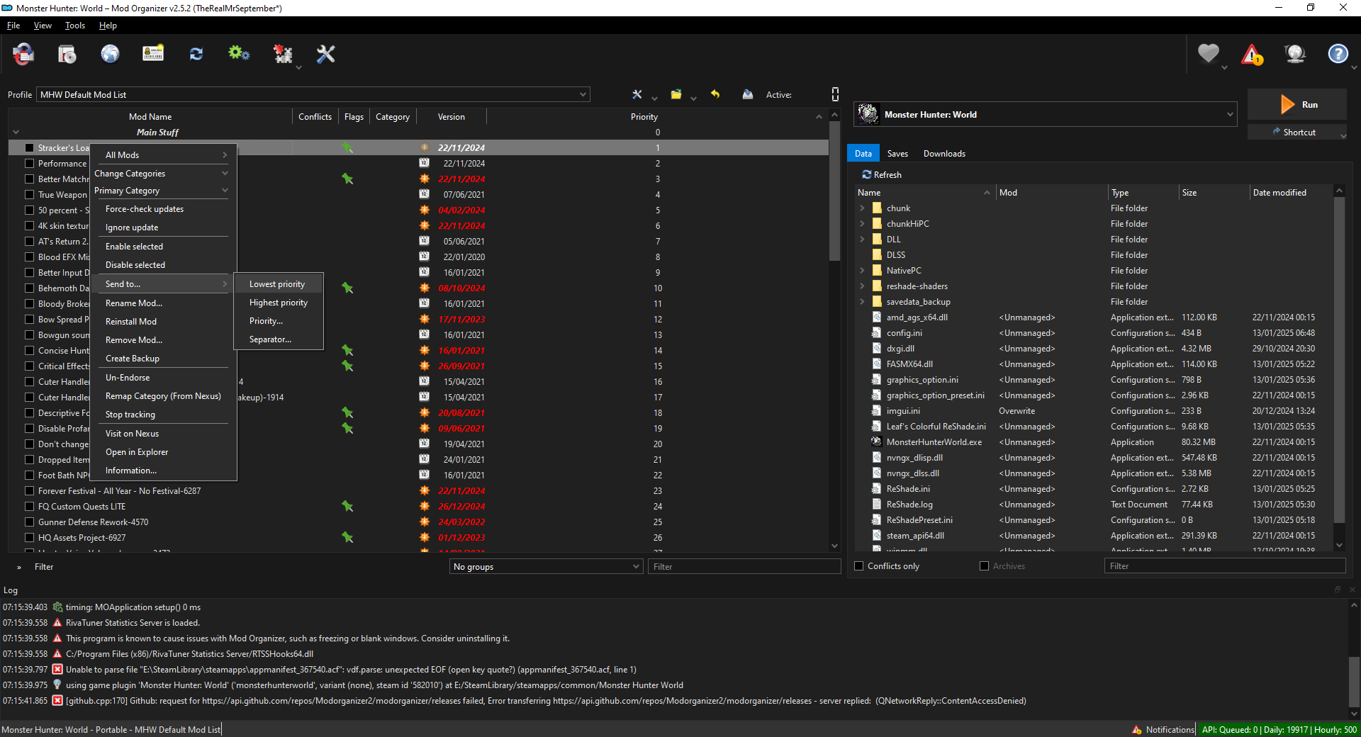This screenshot has height=737, width=1361.
Task: Click the MonsterHunterWorld.exe file icon
Action: (877, 441)
